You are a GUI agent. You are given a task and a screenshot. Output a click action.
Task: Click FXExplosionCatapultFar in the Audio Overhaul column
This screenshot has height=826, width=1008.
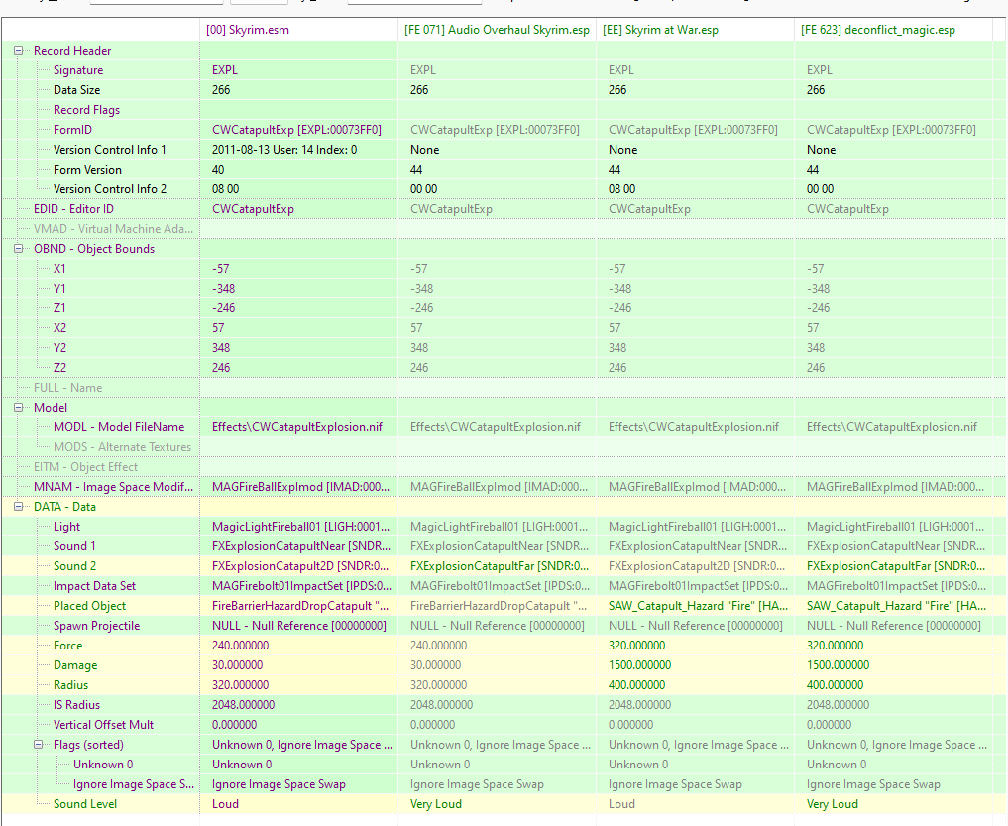click(x=500, y=566)
